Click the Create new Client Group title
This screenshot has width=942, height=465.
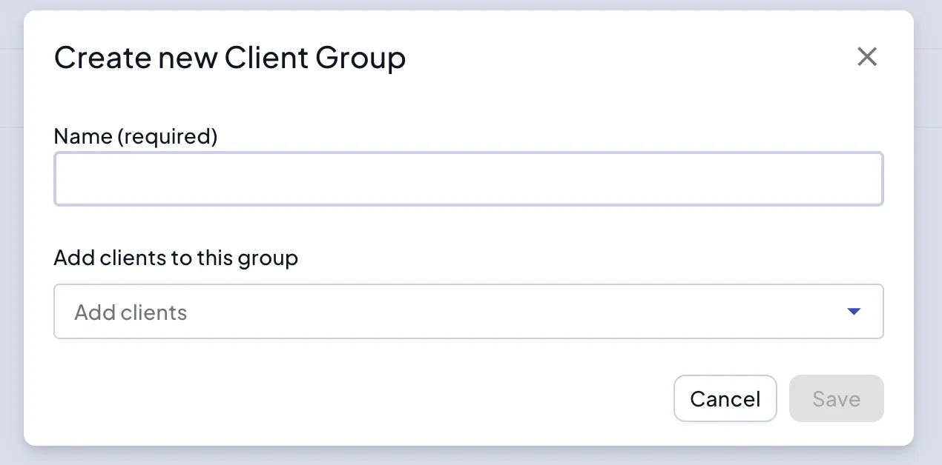[x=230, y=57]
